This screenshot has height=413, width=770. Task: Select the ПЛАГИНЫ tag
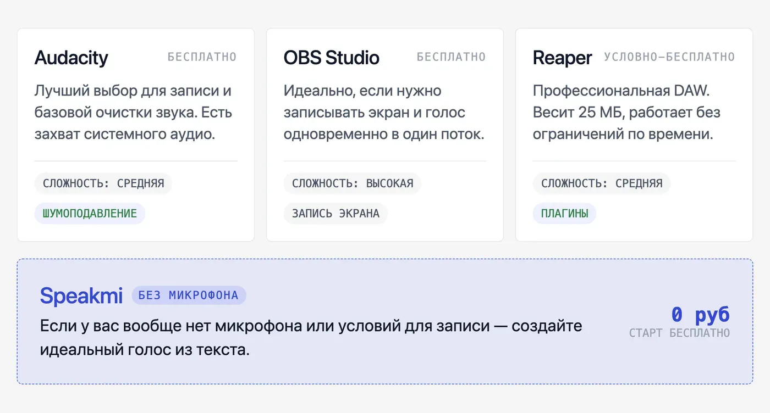point(564,214)
